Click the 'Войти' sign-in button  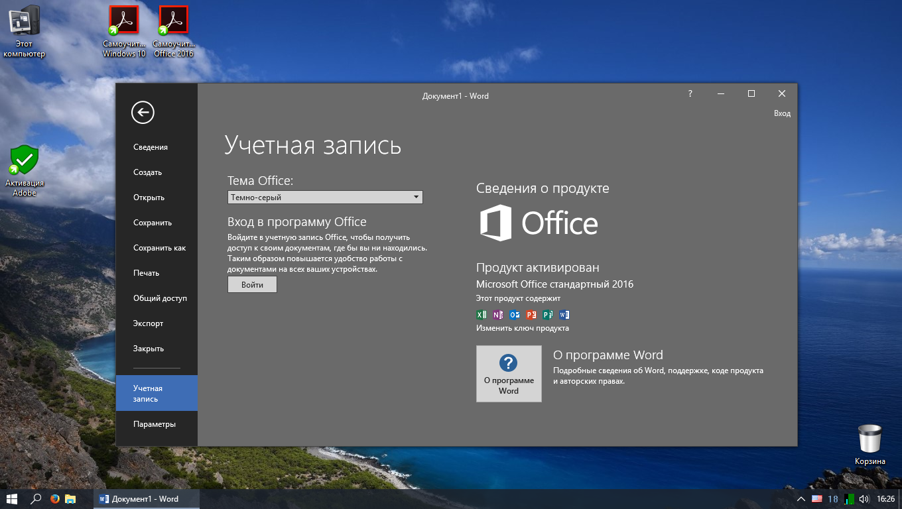[x=252, y=285]
